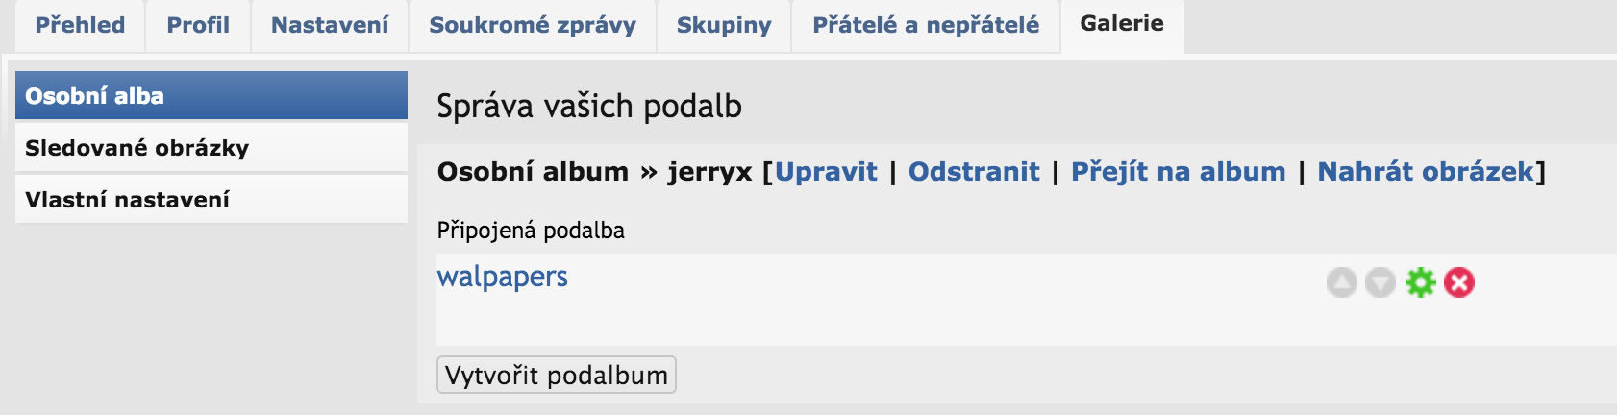
Task: Open the Přátelé a nepřátelé tab
Action: pyautogui.click(x=926, y=25)
